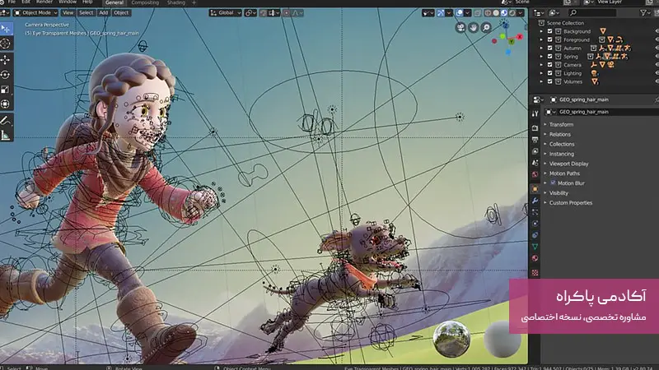Image resolution: width=659 pixels, height=370 pixels.
Task: Switch to the Compositing workspace tab
Action: tap(144, 2)
